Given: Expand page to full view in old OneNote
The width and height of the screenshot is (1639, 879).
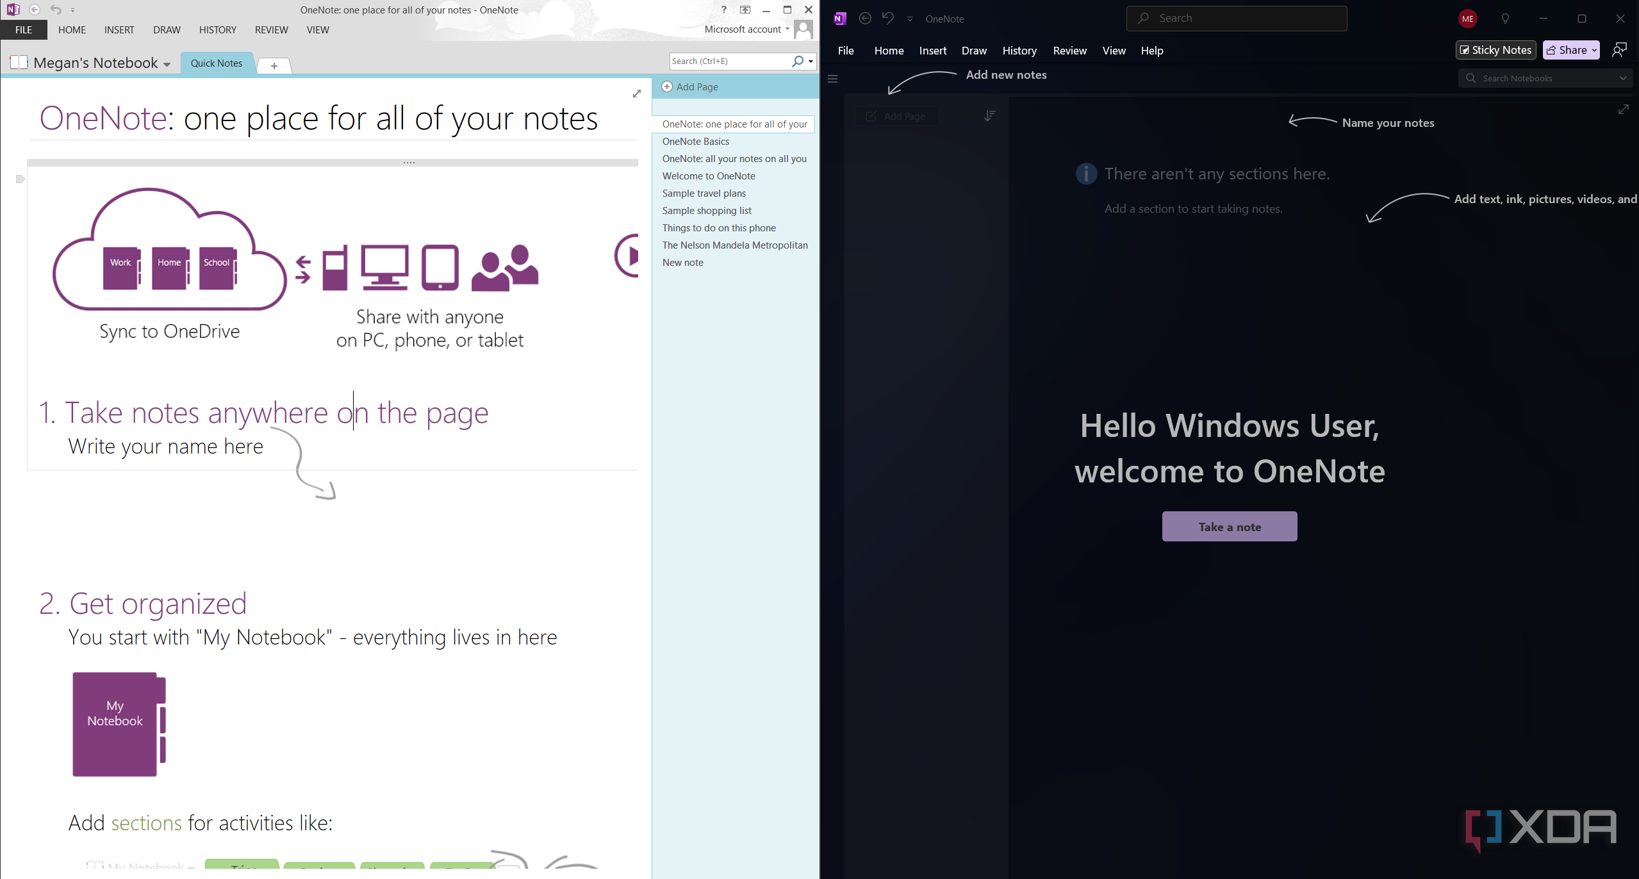Looking at the screenshot, I should coord(636,94).
